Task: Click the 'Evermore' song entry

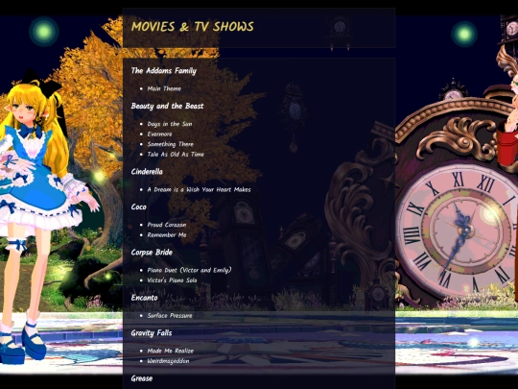Action: click(x=159, y=134)
